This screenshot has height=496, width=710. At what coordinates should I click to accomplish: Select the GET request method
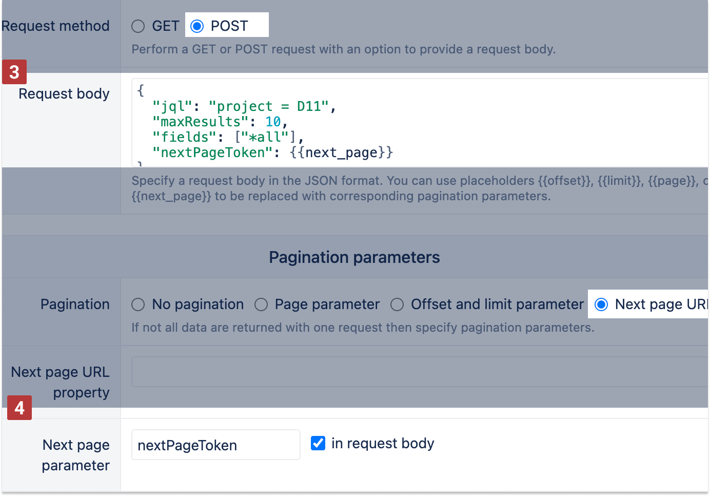138,26
